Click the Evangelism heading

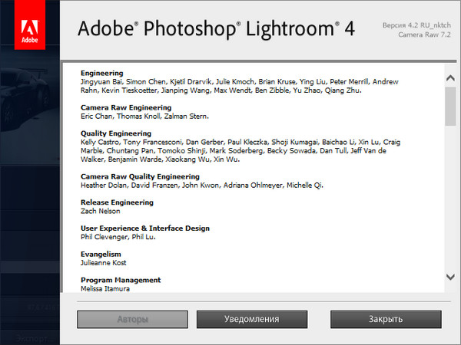pyautogui.click(x=101, y=254)
